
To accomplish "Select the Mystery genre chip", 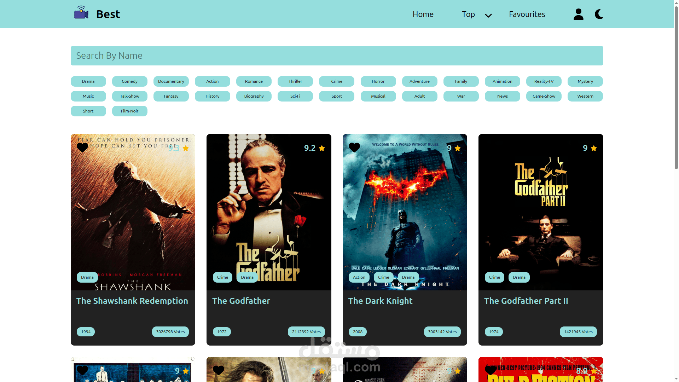I will [585, 81].
